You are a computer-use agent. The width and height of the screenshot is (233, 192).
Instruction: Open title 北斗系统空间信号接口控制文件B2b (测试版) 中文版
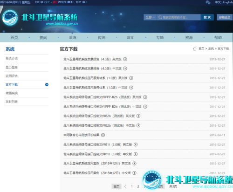click(x=99, y=125)
